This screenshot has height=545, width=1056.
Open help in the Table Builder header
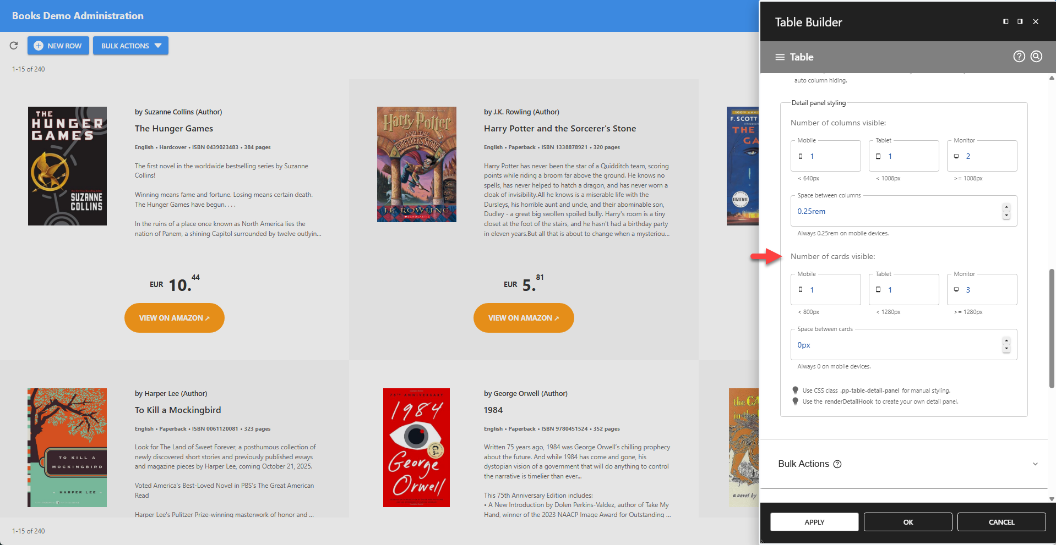[x=1019, y=57]
